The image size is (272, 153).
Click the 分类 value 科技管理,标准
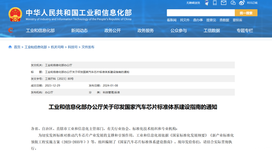pos(111,92)
